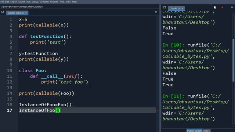Click the clear console page icon

click(215, 7)
